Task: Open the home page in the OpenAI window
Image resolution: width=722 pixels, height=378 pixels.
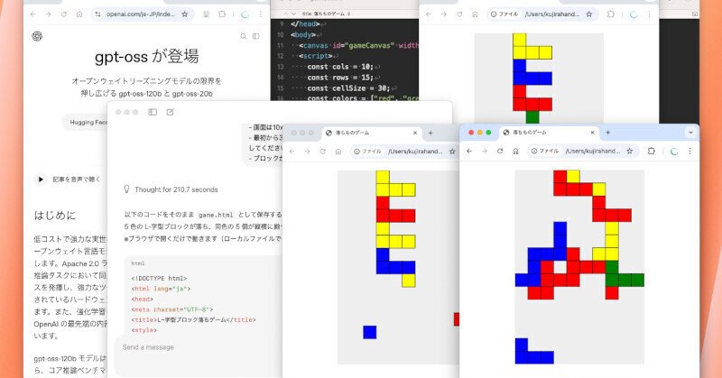Action: 79,14
